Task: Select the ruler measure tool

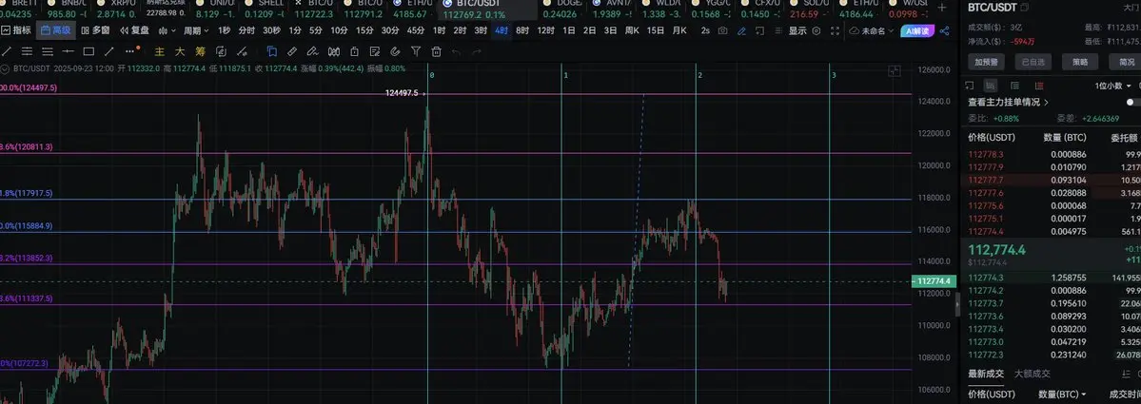Action: coord(292,51)
